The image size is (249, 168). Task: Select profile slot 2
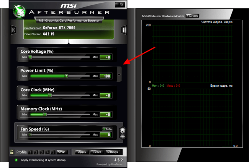[36, 152]
